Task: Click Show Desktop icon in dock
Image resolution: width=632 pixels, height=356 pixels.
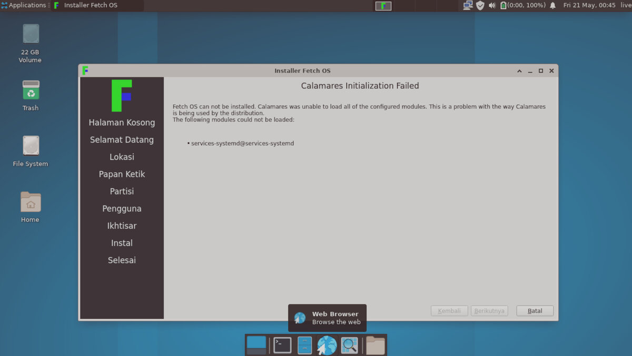Action: tap(256, 345)
